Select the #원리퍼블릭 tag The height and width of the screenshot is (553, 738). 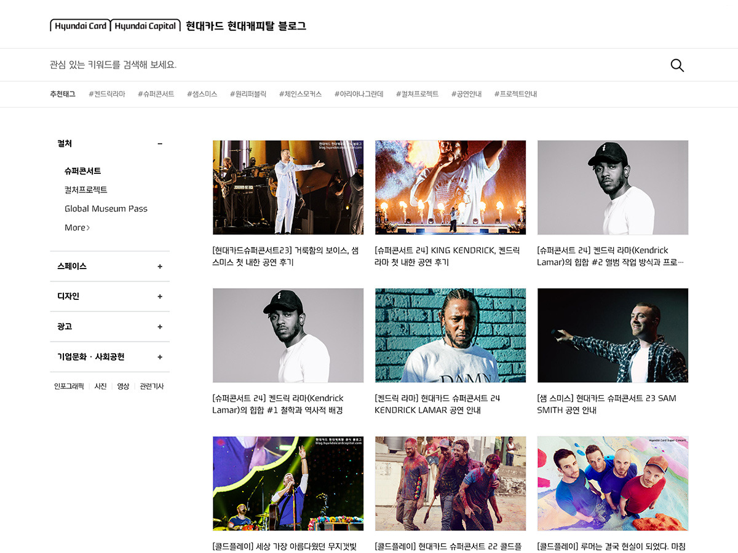tap(248, 94)
